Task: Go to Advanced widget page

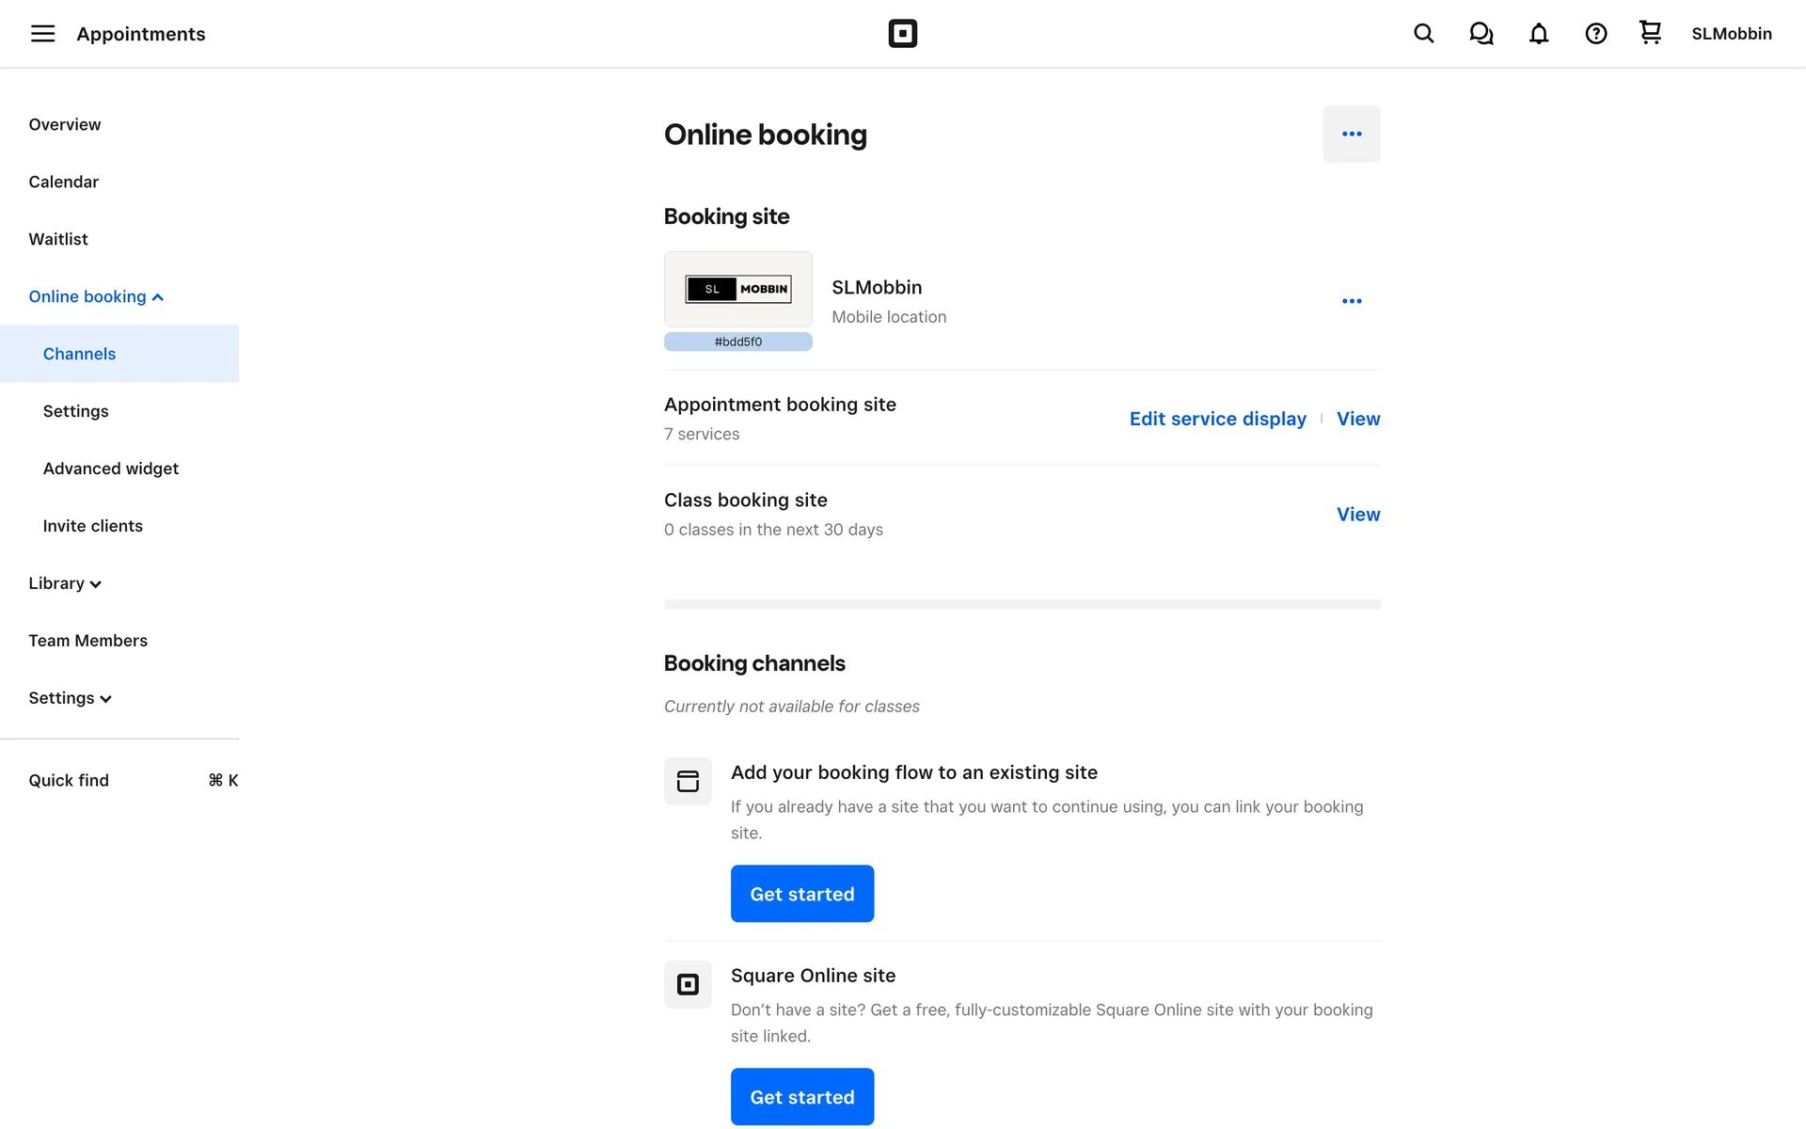Action: [110, 469]
